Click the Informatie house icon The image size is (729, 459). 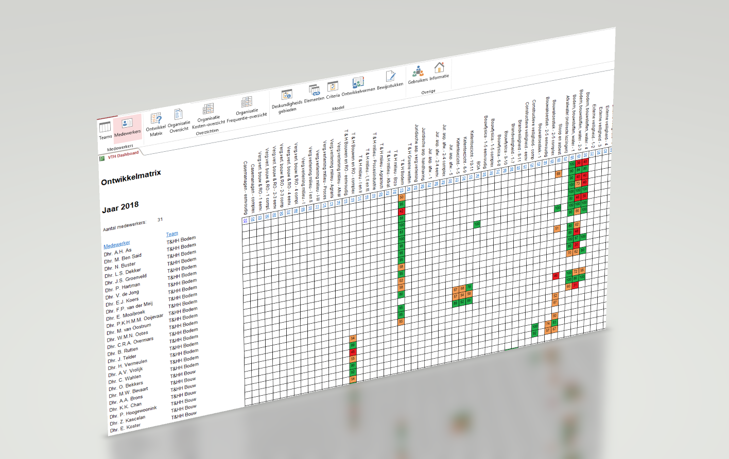point(440,67)
